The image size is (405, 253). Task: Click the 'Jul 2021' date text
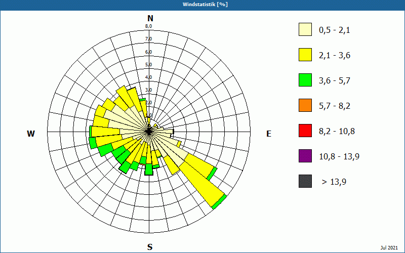coord(389,248)
